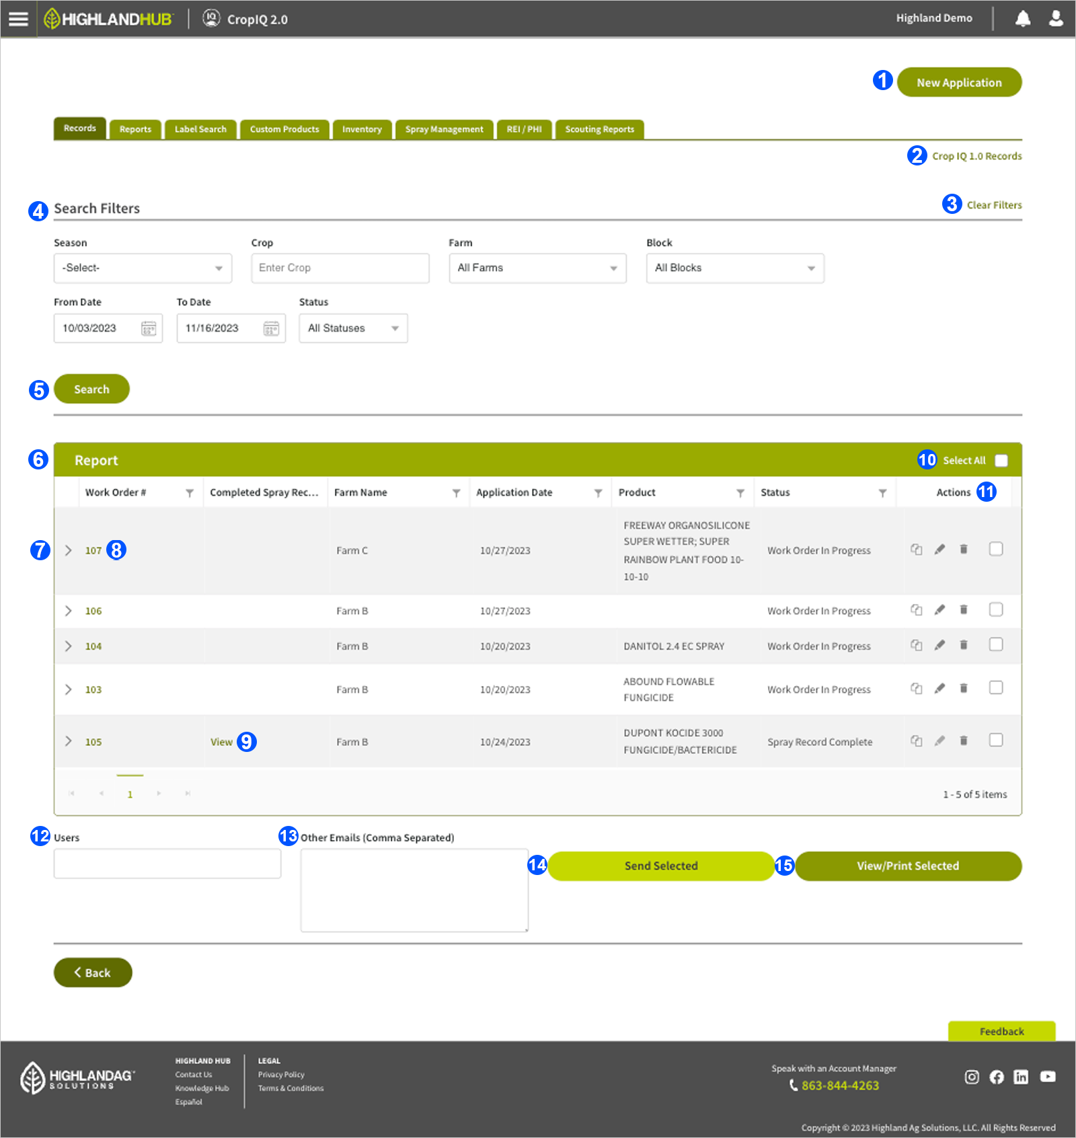Screen dimensions: 1076x1138
Task: Edit work order 106 with pencil icon
Action: (939, 610)
